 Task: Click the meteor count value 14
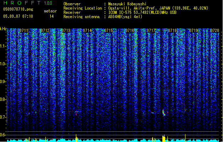[x=52, y=16]
